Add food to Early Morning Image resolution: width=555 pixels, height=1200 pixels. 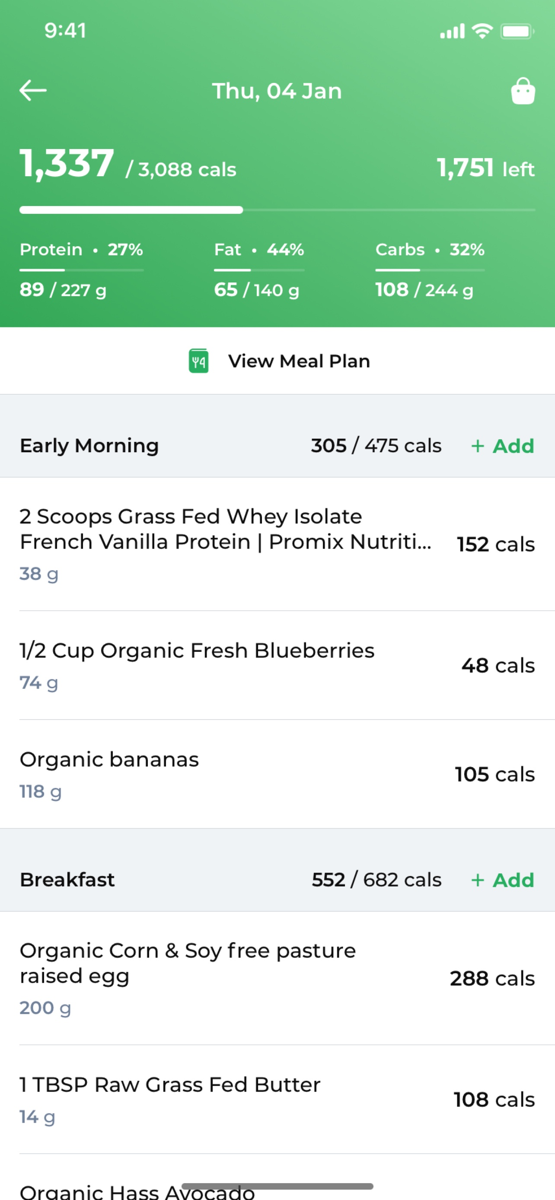503,446
